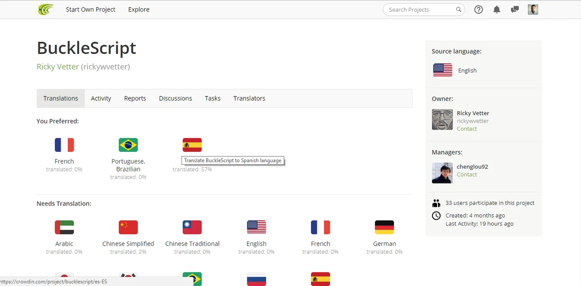Screen dimensions: 581x286
Task: Click Contact link under chenglou92
Action: 467,175
